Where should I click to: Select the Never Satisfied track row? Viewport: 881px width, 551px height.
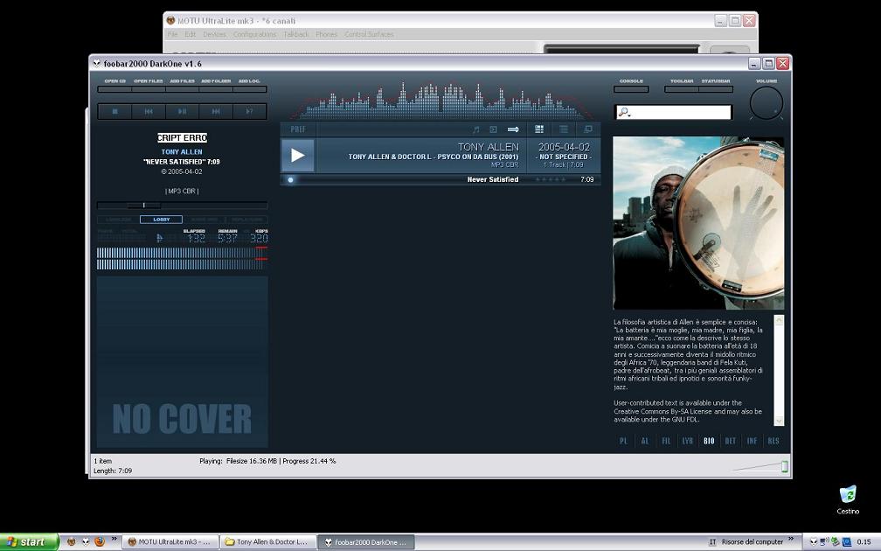[440, 180]
